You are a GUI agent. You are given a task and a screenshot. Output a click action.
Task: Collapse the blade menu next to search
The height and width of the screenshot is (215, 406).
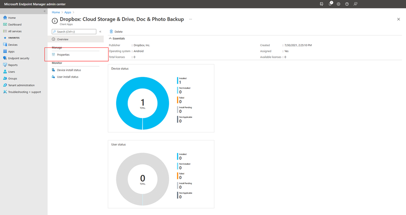[x=100, y=32]
